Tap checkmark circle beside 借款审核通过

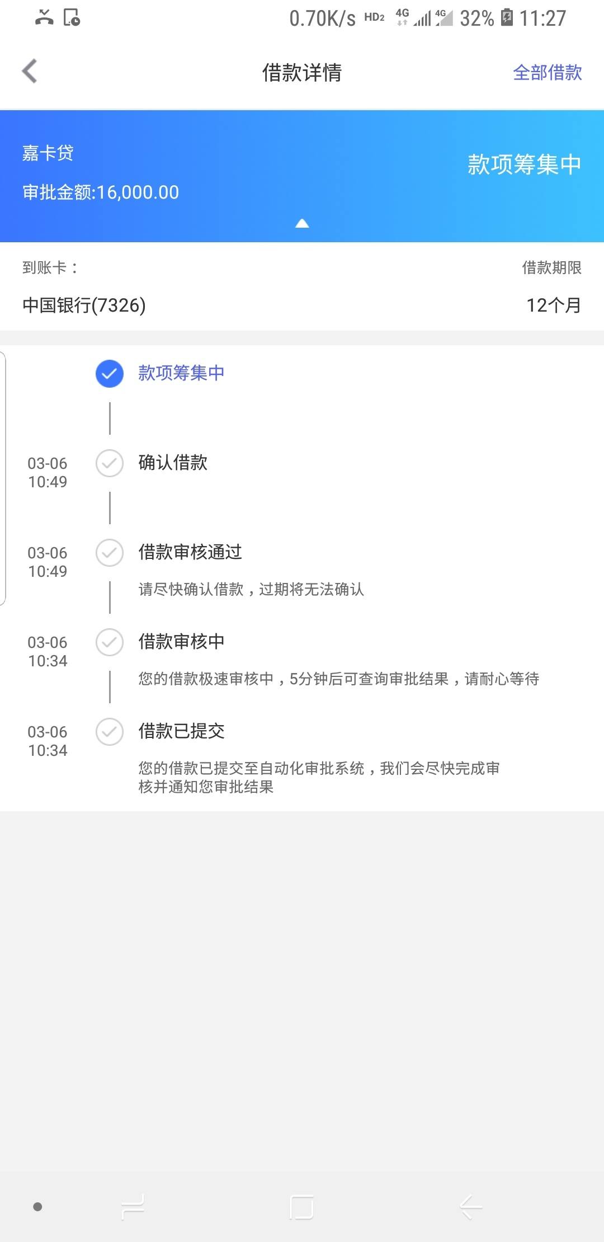[x=110, y=553]
